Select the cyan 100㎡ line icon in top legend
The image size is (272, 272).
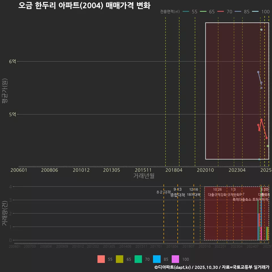coord(255,12)
